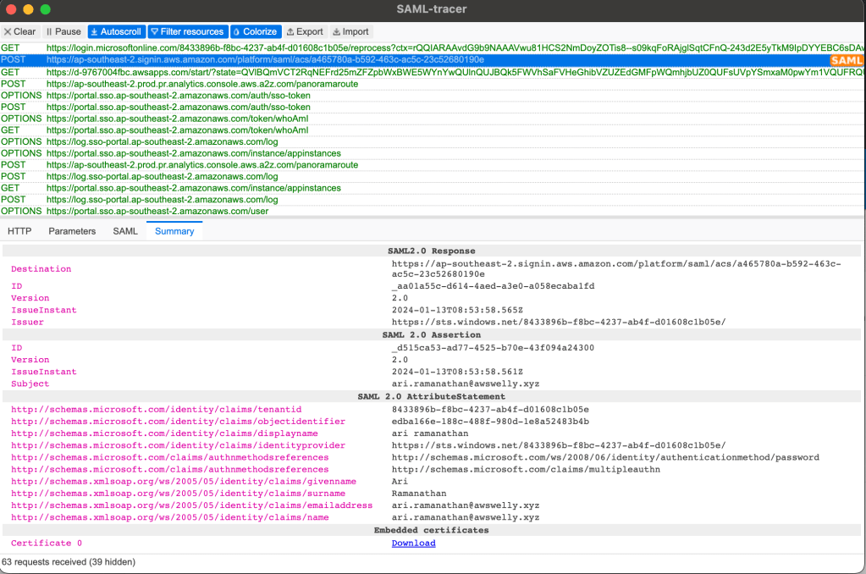
Task: Open the Parameters tab
Action: [72, 231]
